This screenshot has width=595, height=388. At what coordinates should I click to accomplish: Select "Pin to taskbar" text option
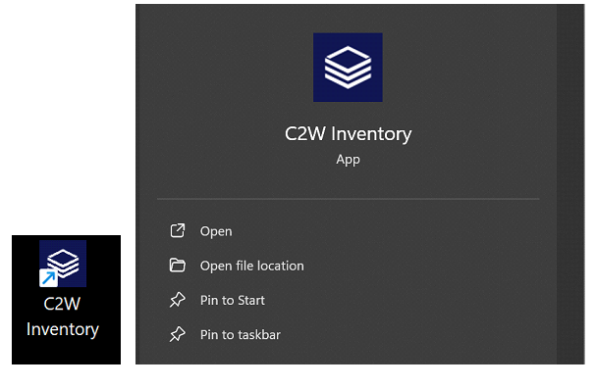(x=241, y=335)
